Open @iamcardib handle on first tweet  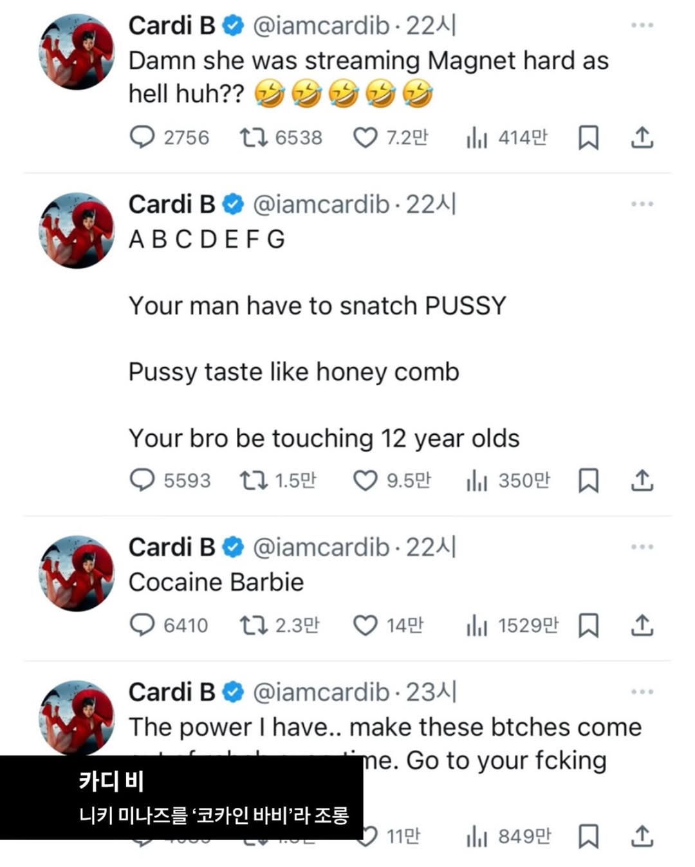[x=321, y=26]
